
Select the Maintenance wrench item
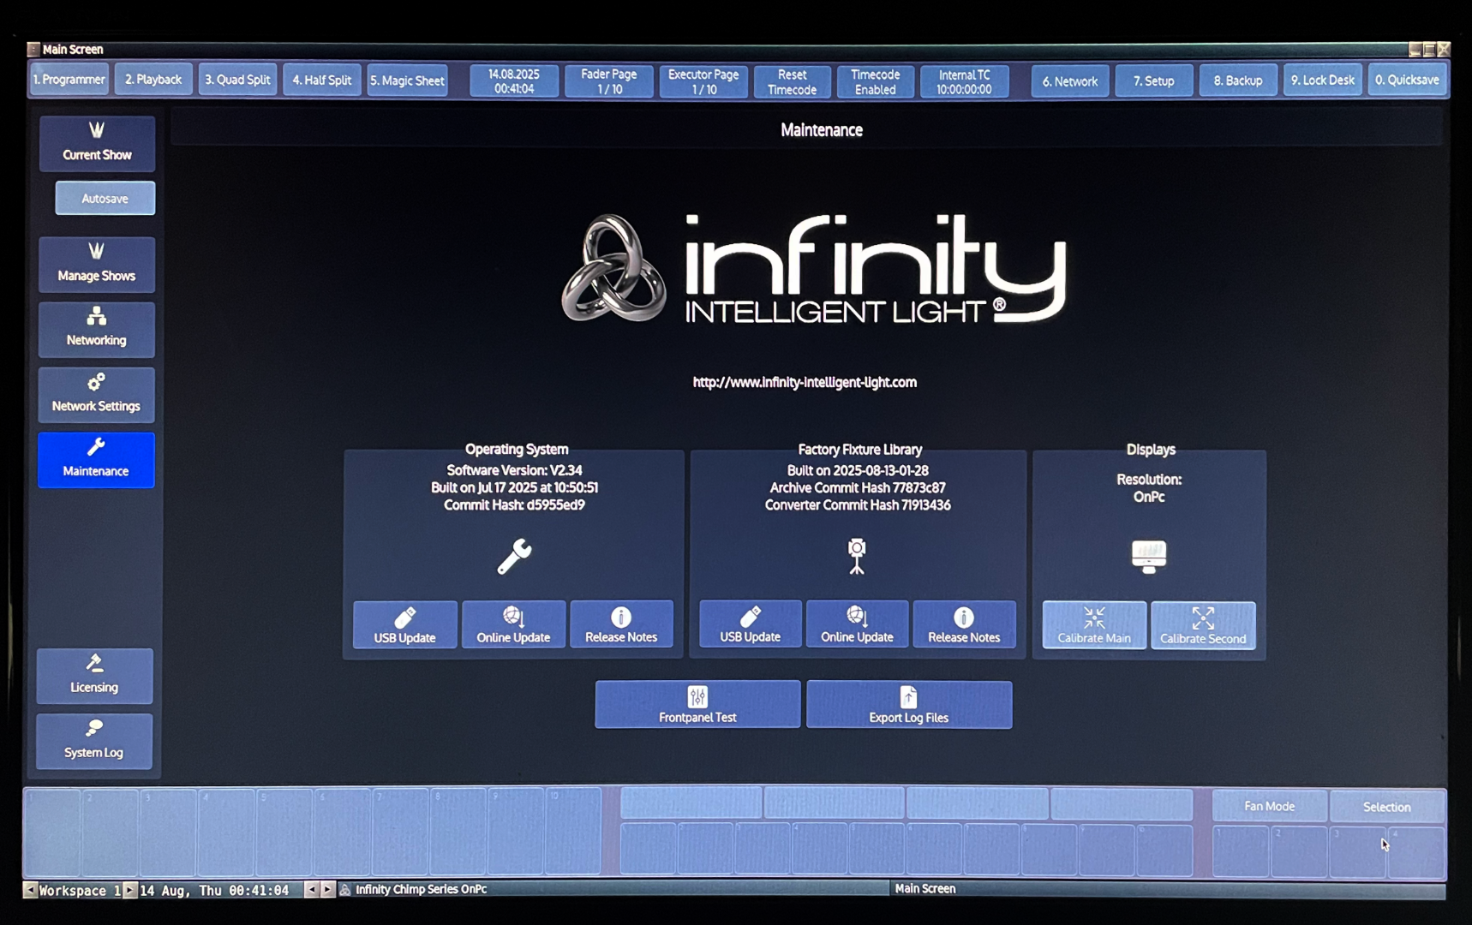[x=96, y=460]
